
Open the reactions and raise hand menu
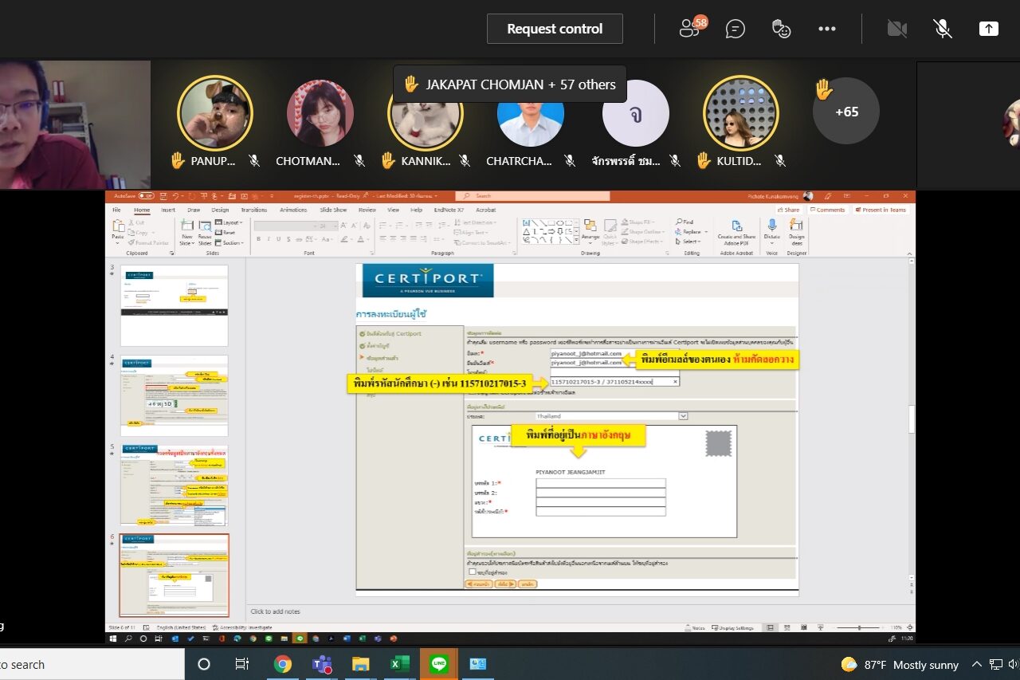[781, 29]
